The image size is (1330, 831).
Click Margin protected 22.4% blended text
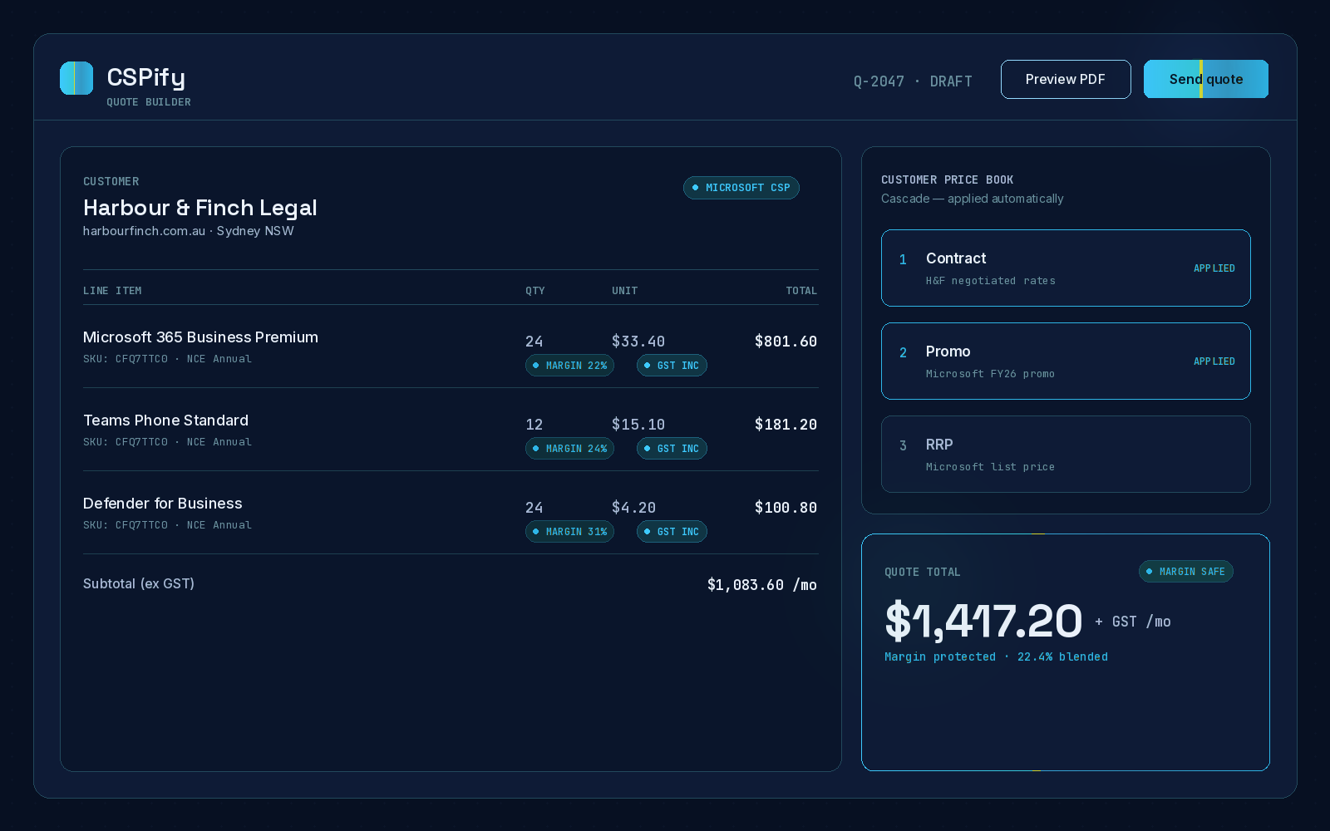(996, 656)
